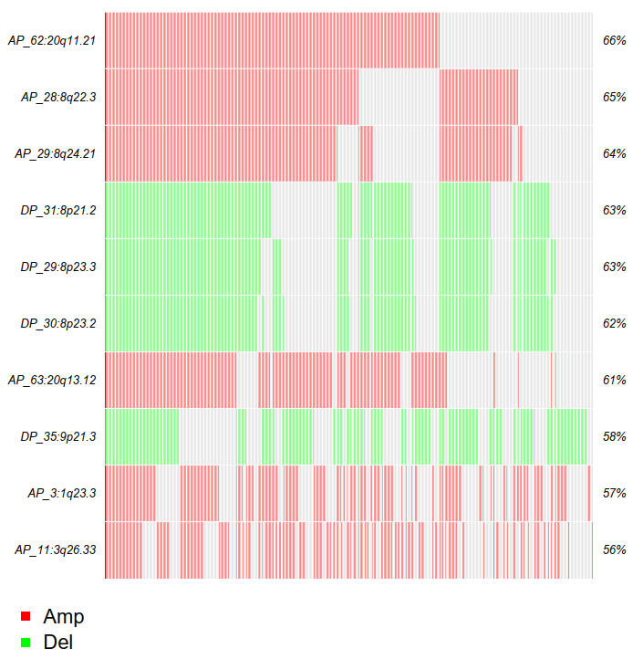Image resolution: width=643 pixels, height=659 pixels.
Task: Click the 66% frequency value
Action: 615,40
